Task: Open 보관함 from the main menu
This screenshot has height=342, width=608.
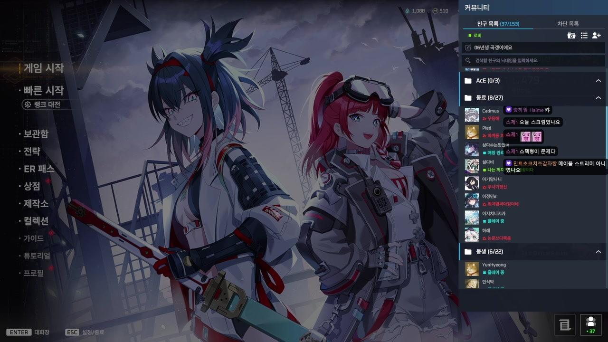Action: pyautogui.click(x=36, y=134)
